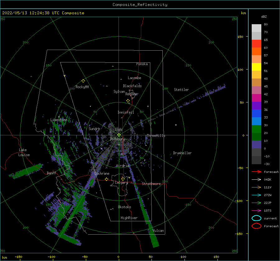
Task: Click the Cochrane label
Action: pos(102,173)
